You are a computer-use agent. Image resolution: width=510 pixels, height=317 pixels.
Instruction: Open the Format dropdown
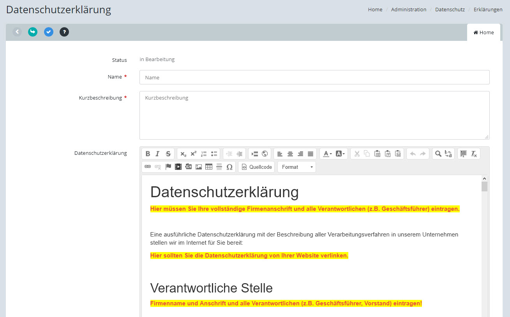[297, 167]
